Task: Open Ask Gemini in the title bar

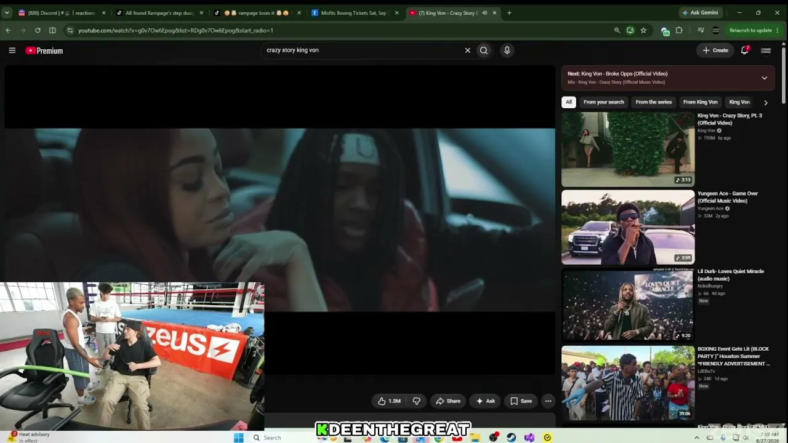Action: (700, 13)
